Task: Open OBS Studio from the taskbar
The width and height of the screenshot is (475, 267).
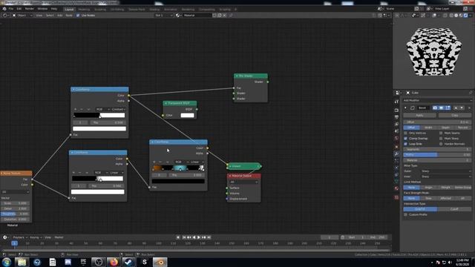Action: click(99, 262)
